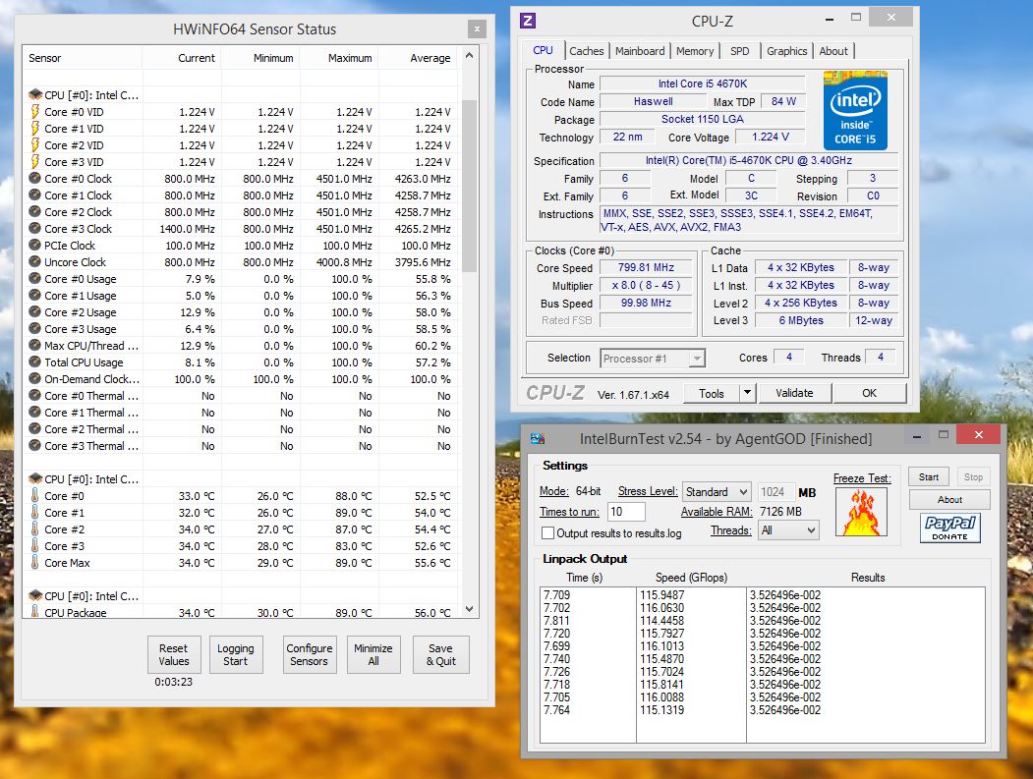Click the Intel Core i5 inside logo
The width and height of the screenshot is (1033, 779).
(x=855, y=111)
